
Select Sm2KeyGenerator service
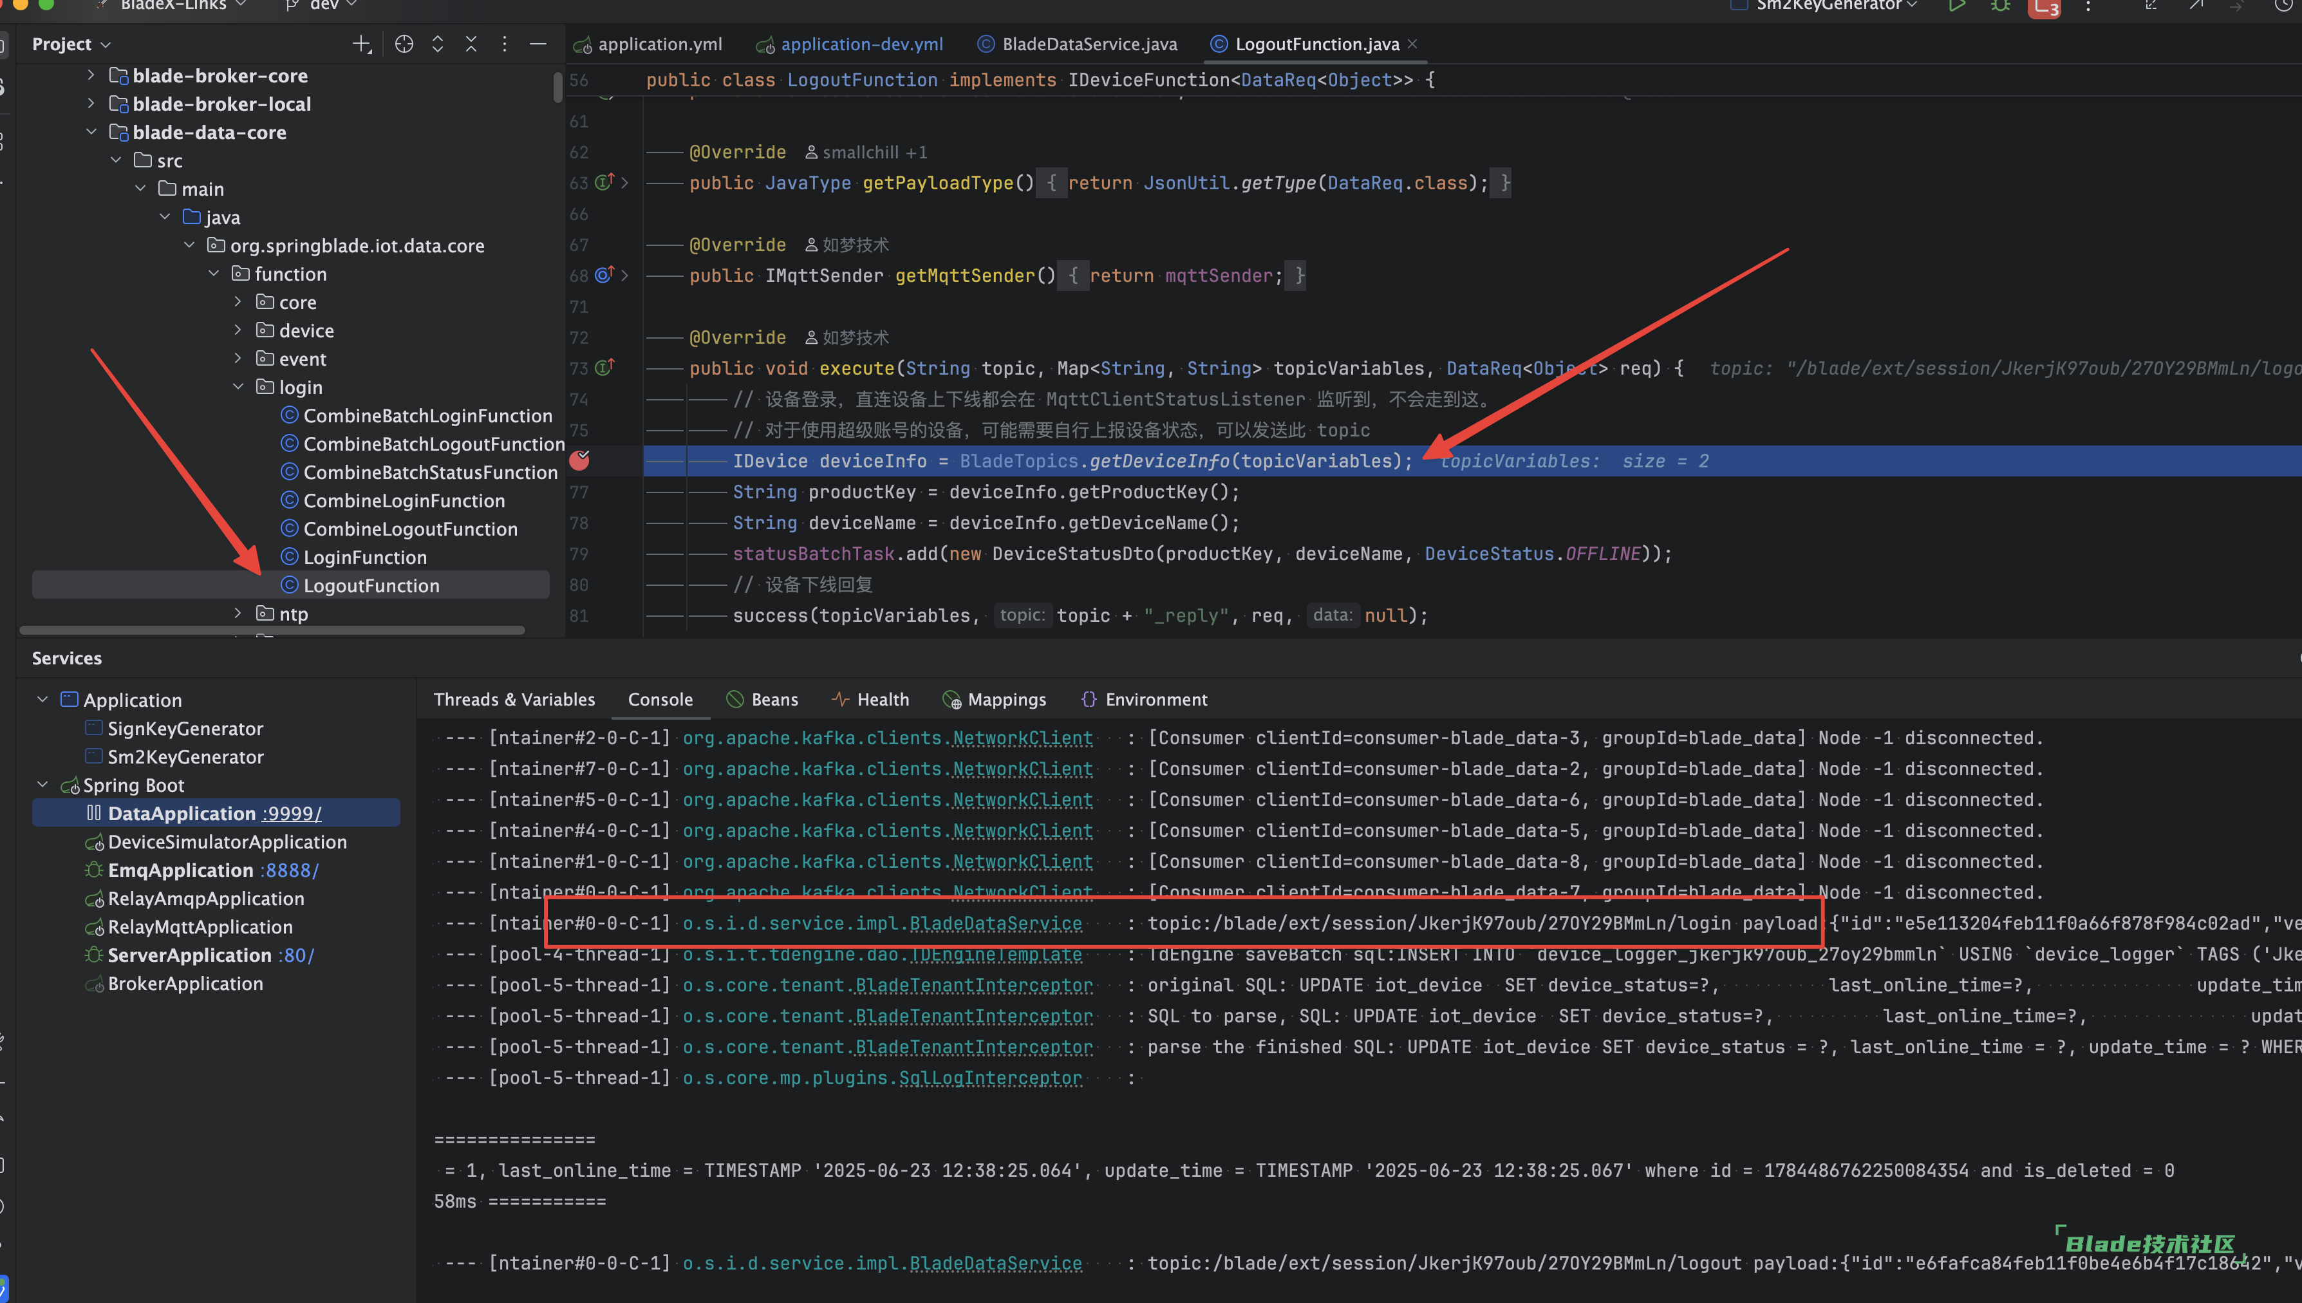pos(174,757)
